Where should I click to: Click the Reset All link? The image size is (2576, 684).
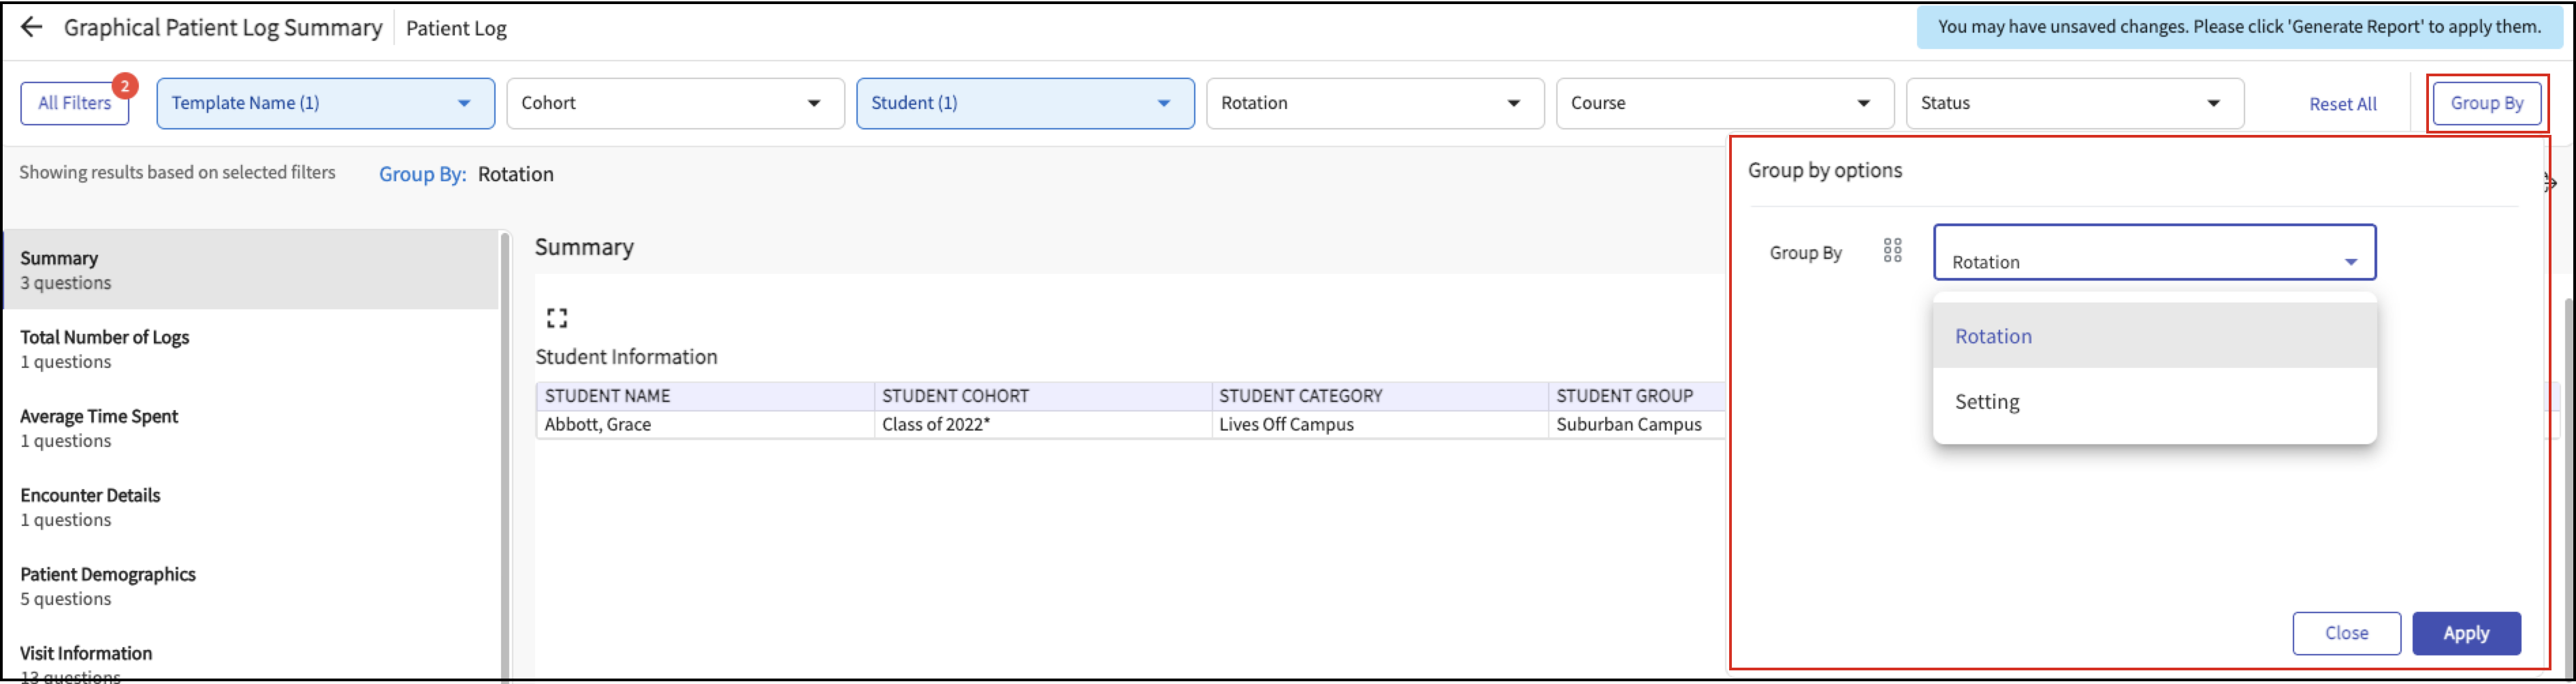tap(2342, 104)
